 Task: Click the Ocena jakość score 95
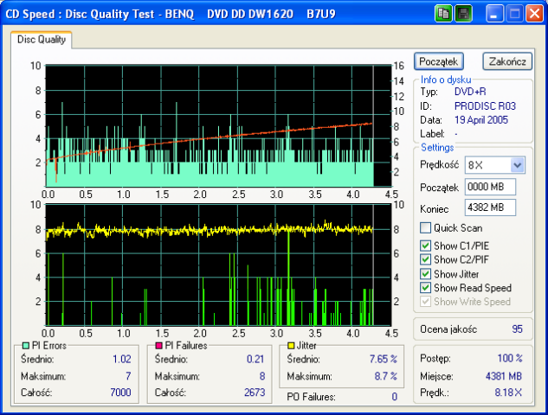tap(517, 329)
